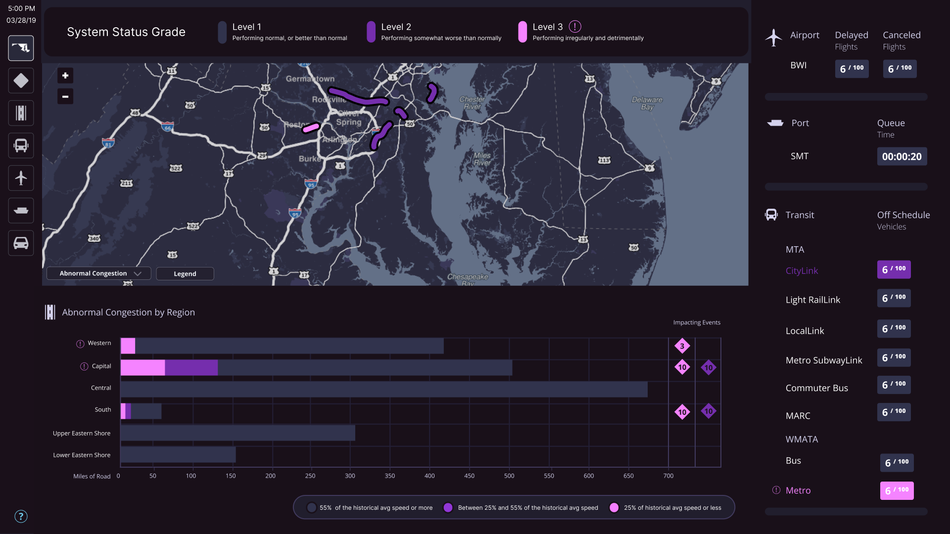Zoom in on the map

click(x=65, y=76)
